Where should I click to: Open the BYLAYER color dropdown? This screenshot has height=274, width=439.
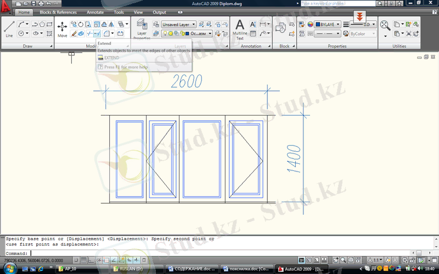click(x=327, y=25)
